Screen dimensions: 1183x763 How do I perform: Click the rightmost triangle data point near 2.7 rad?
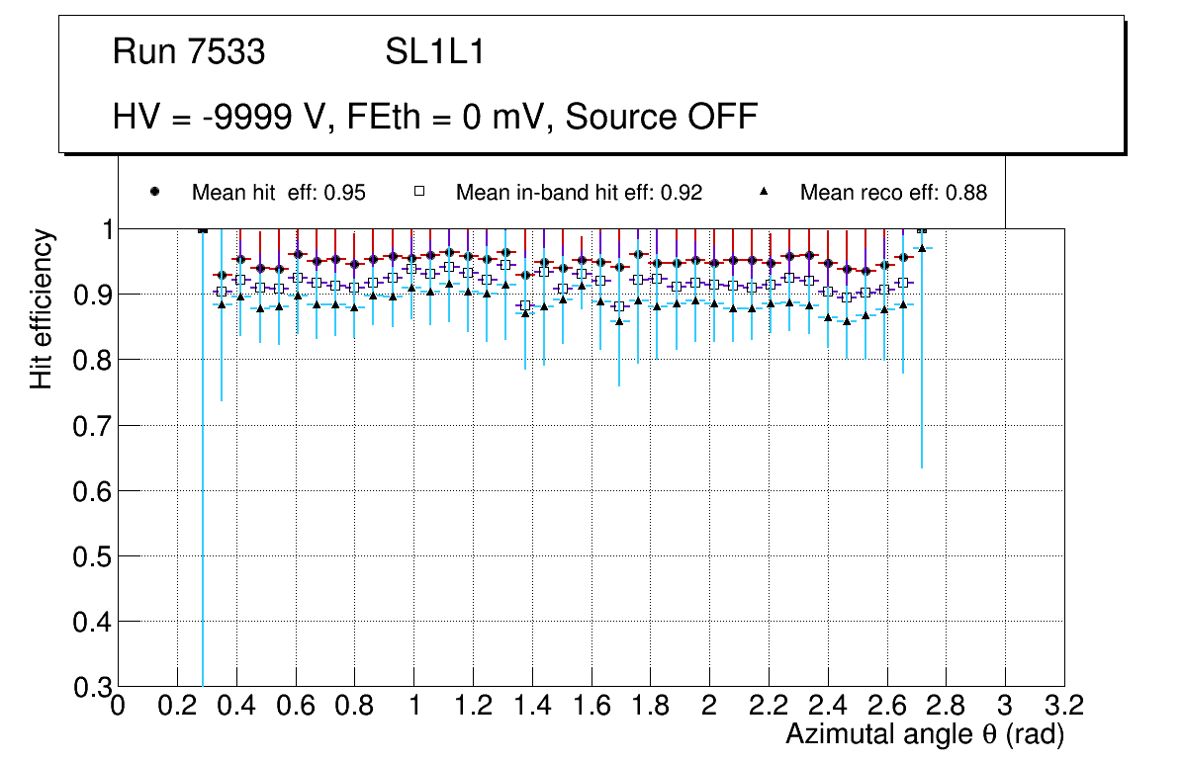tap(922, 248)
